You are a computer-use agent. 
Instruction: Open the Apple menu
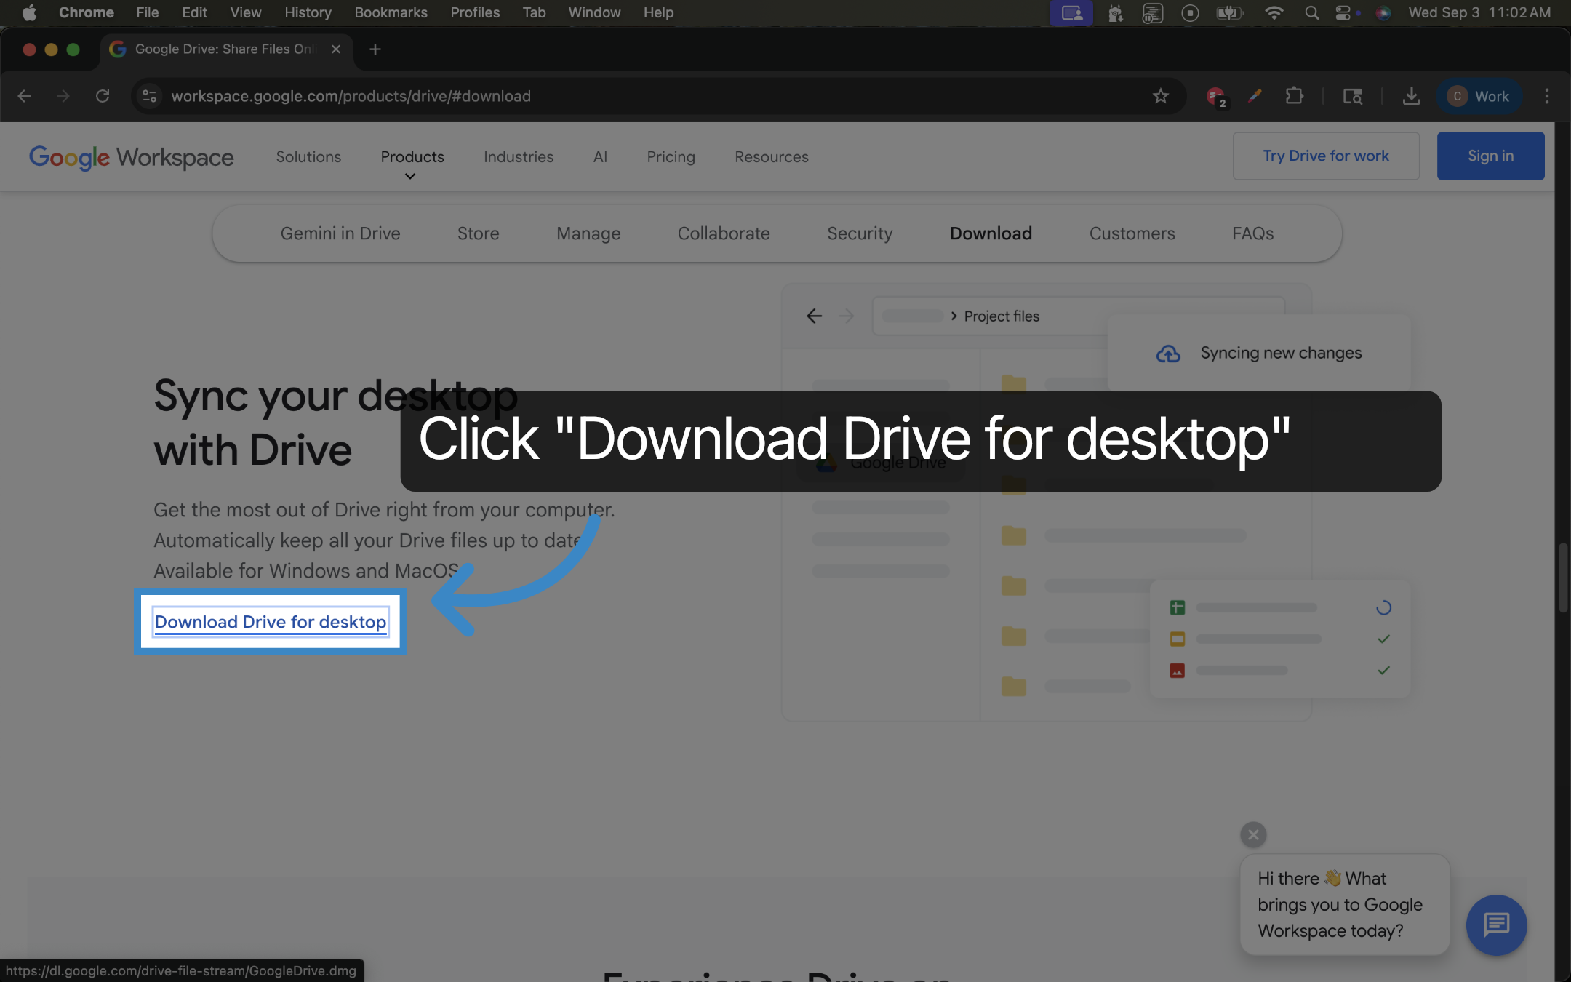tap(29, 12)
